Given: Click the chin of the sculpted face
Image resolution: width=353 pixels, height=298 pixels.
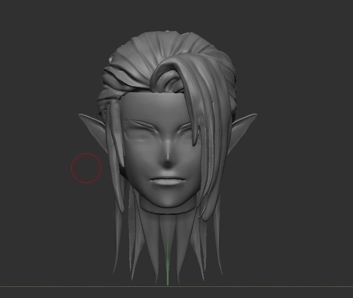Looking at the screenshot, I should [168, 201].
